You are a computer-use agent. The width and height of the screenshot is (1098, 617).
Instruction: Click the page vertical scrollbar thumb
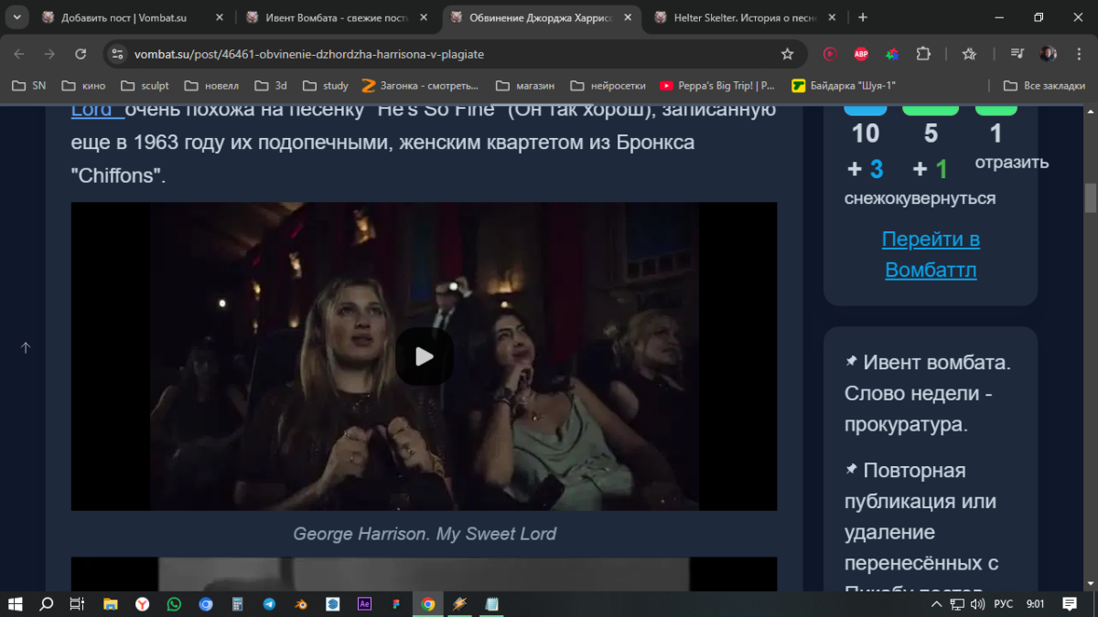tap(1090, 197)
